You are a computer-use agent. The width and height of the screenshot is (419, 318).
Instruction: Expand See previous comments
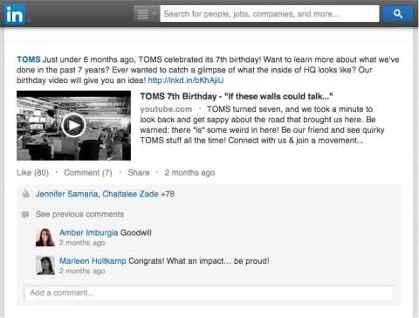[x=79, y=214]
